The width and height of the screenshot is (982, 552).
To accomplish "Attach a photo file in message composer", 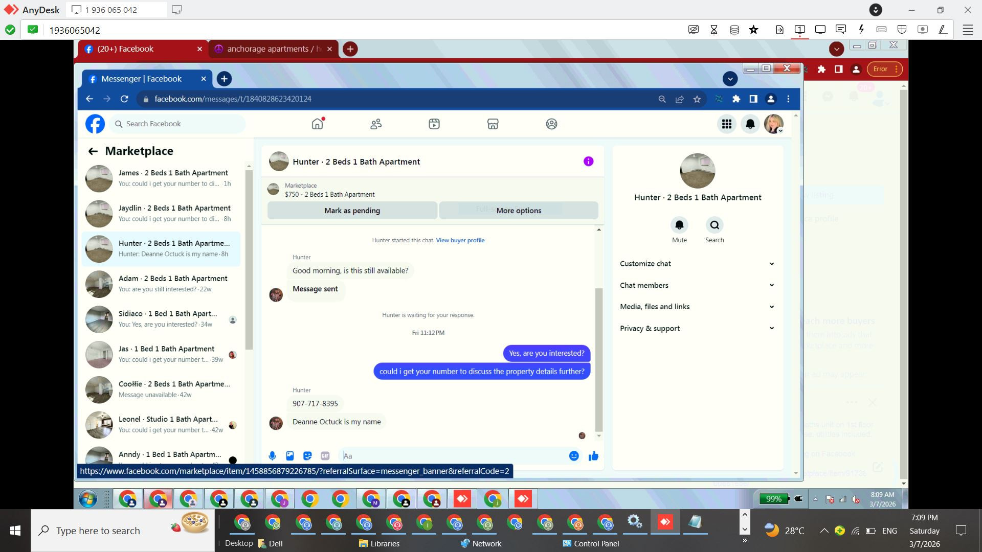I will pos(290,456).
